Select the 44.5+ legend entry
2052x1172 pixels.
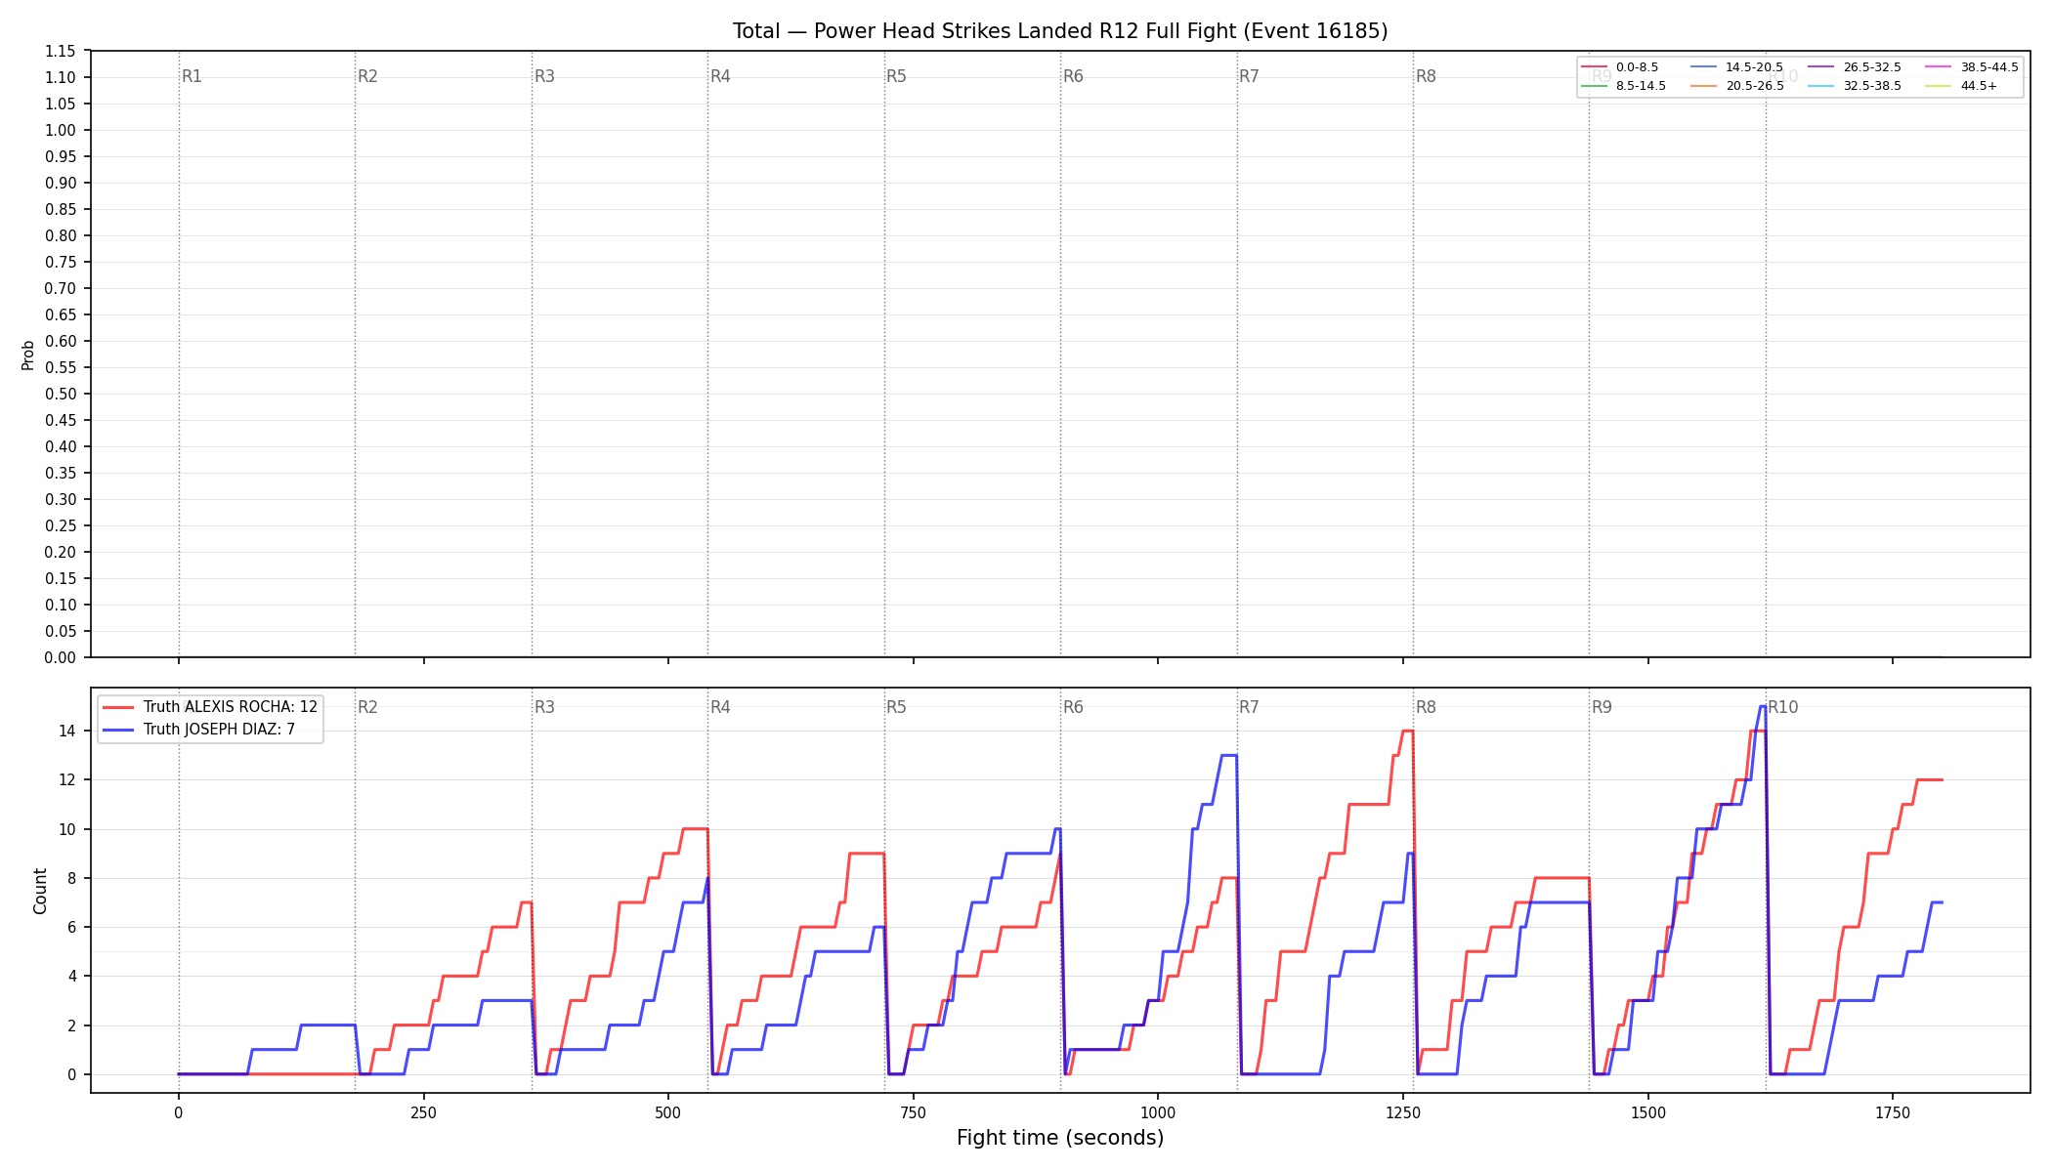coord(1961,86)
